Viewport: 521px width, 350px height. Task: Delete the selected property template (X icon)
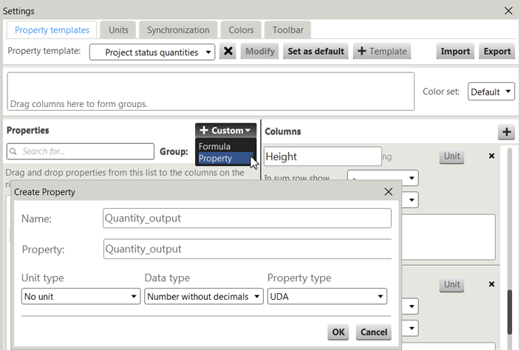(x=228, y=52)
